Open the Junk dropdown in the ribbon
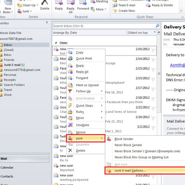185x185 pixels. (x=24, y=11)
